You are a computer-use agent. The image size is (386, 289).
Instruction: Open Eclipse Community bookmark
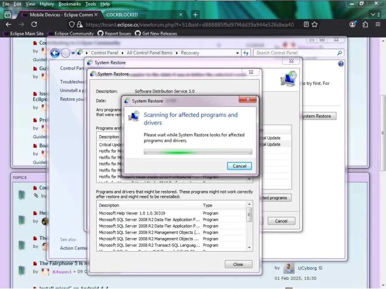click(x=71, y=33)
